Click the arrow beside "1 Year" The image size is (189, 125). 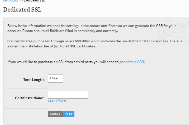(x=61, y=78)
